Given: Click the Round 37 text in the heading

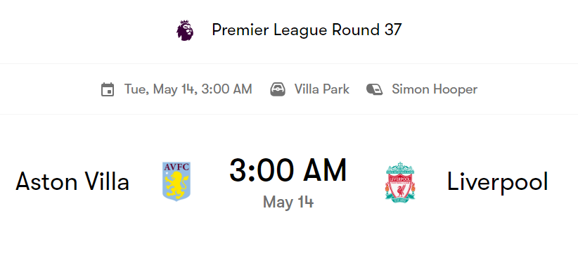Looking at the screenshot, I should (366, 30).
